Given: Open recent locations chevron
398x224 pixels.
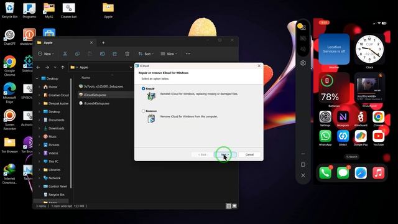Looking at the screenshot, I should 55,67.
